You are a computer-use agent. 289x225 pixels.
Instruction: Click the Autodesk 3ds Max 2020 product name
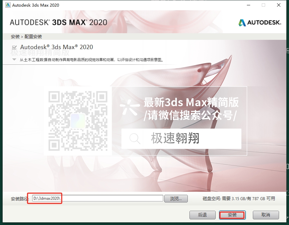tap(57, 47)
